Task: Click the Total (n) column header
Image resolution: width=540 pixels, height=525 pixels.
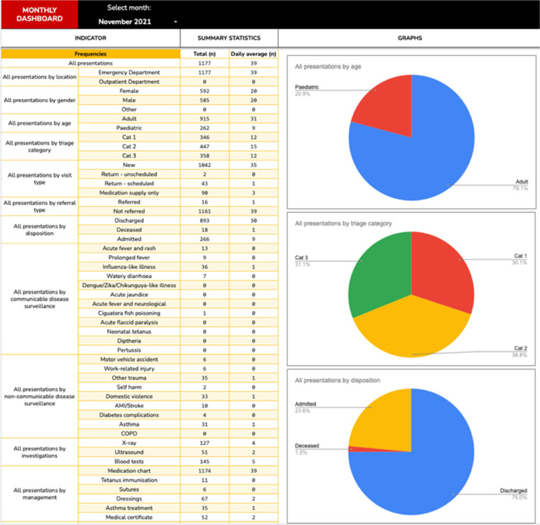Action: (x=204, y=54)
